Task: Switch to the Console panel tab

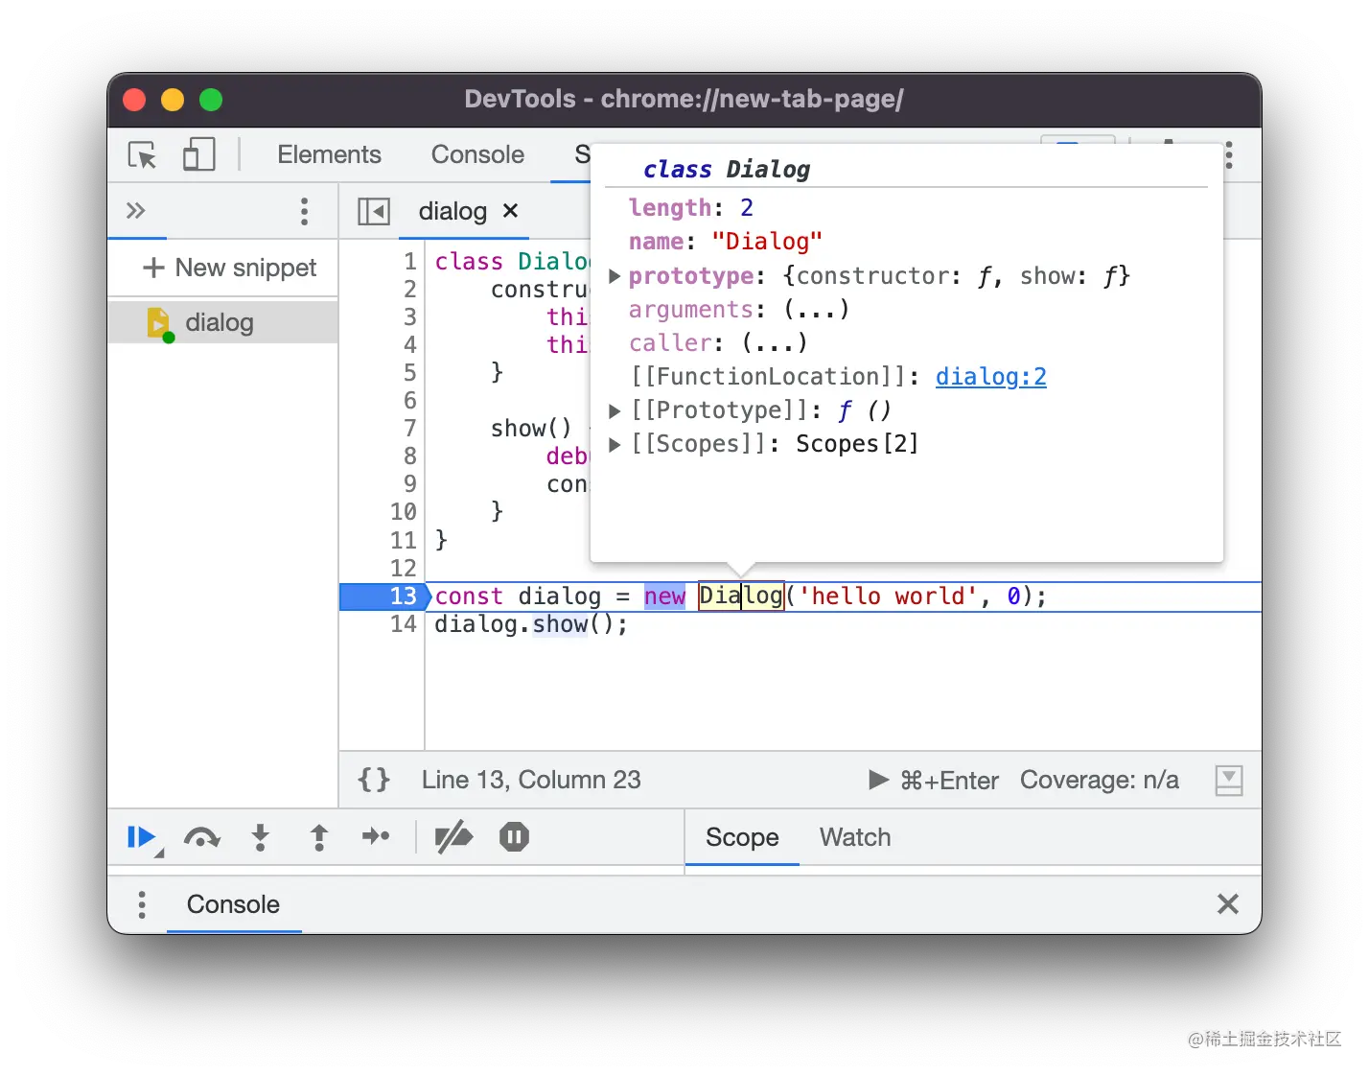Action: tap(477, 154)
